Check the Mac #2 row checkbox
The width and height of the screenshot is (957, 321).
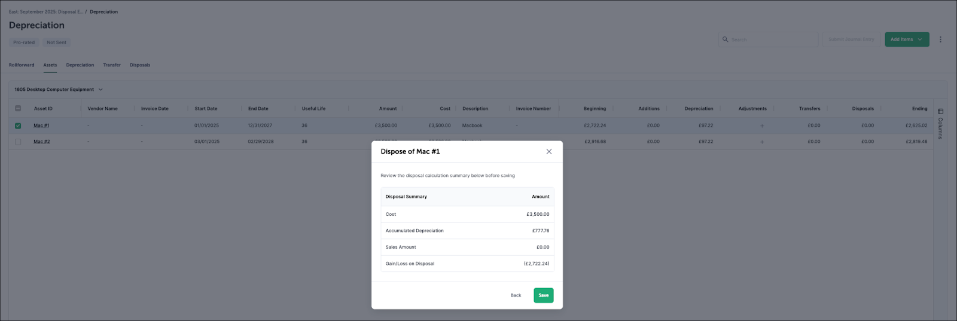tap(18, 142)
